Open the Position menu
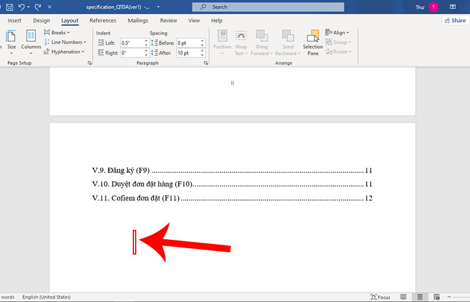The image size is (470, 302). [222, 42]
